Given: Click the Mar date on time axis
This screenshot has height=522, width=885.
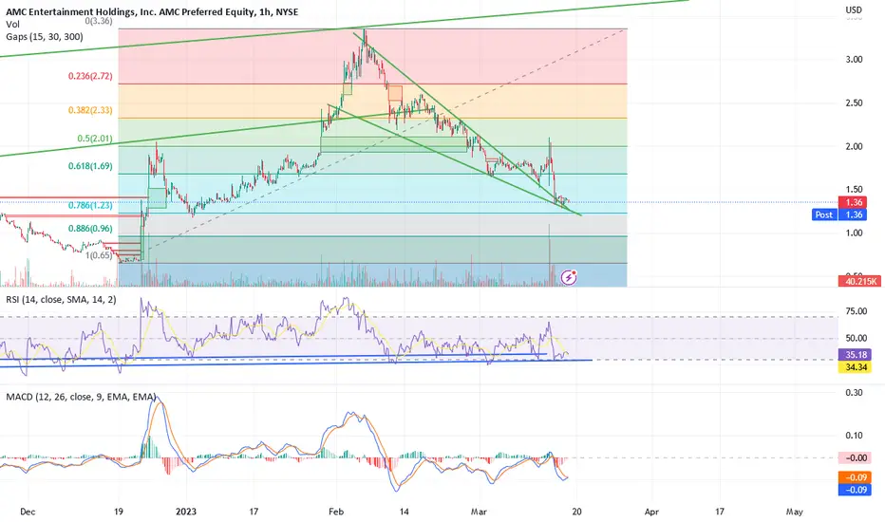Looking at the screenshot, I should tap(479, 512).
